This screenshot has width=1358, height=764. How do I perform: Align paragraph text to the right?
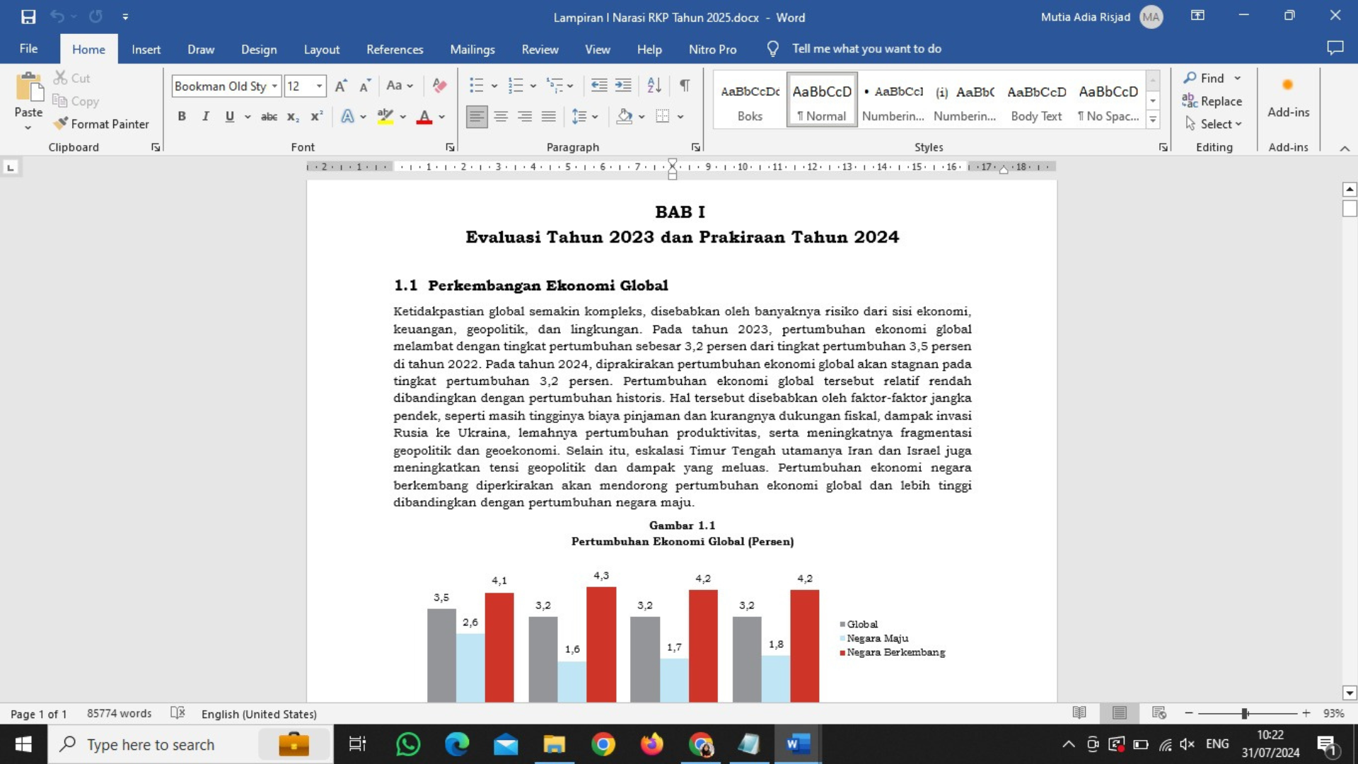525,117
